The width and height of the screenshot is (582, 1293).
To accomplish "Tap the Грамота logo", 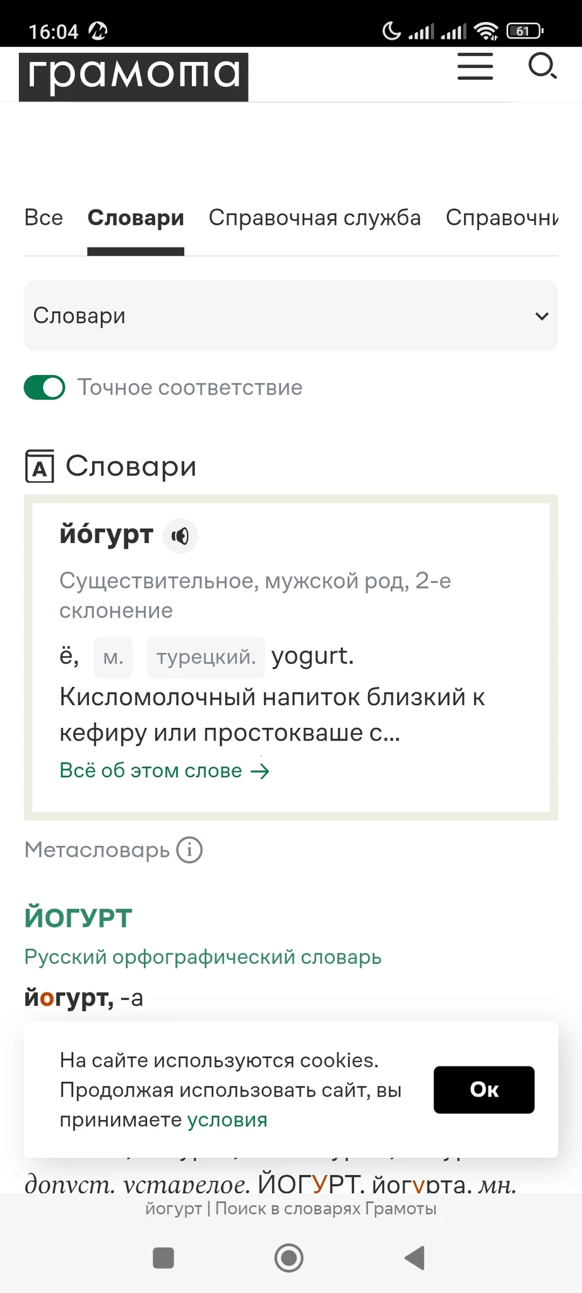I will click(x=133, y=76).
